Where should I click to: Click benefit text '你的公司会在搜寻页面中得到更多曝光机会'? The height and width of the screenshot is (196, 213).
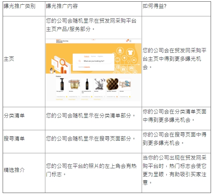click(175, 139)
